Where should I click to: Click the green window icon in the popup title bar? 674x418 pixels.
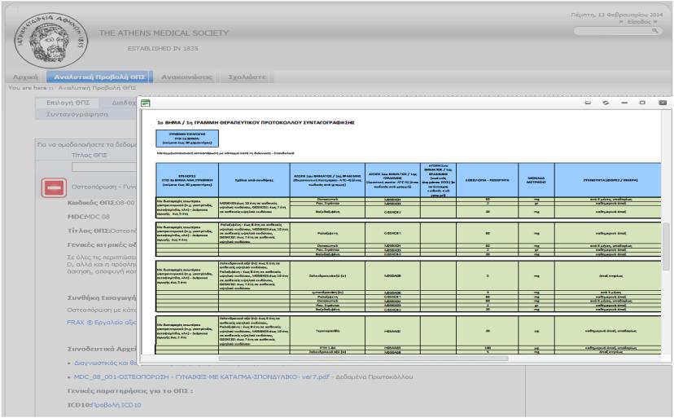[145, 103]
